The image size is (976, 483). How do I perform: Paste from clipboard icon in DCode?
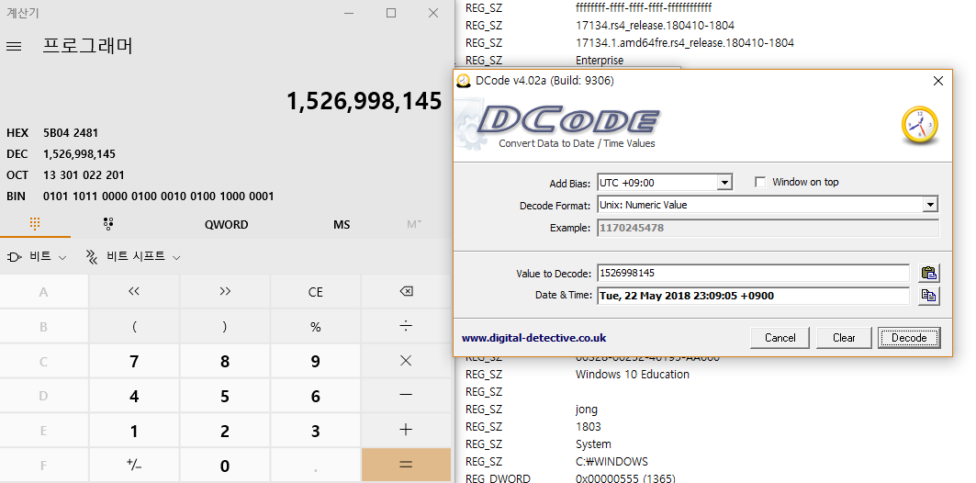928,273
